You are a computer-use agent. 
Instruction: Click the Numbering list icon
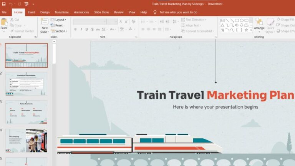pos(151,22)
